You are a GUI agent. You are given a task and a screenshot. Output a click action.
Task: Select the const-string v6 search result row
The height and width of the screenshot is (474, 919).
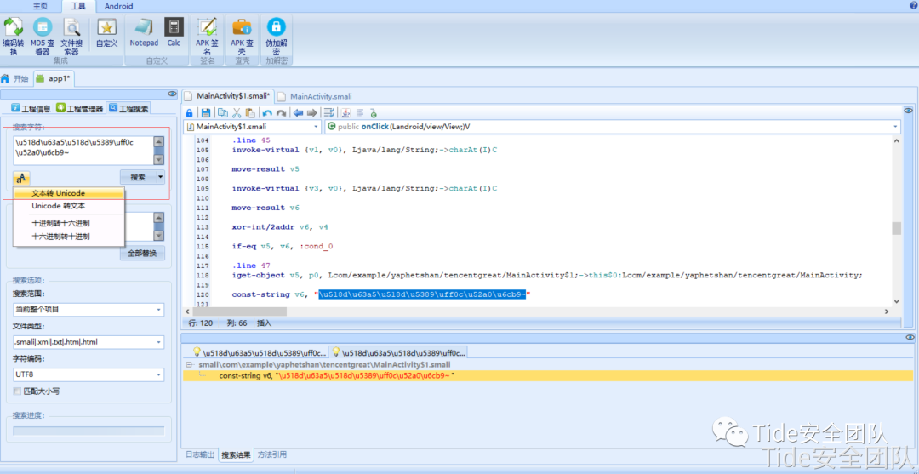click(x=548, y=375)
